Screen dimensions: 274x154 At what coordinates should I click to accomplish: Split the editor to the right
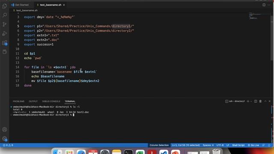coord(264,5)
